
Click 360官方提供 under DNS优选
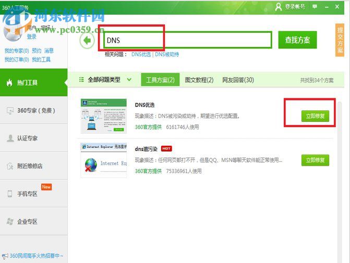pos(148,127)
